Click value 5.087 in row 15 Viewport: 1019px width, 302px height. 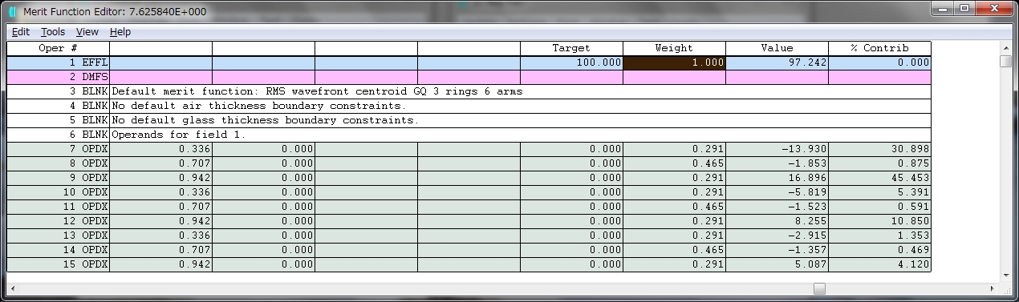click(x=777, y=264)
